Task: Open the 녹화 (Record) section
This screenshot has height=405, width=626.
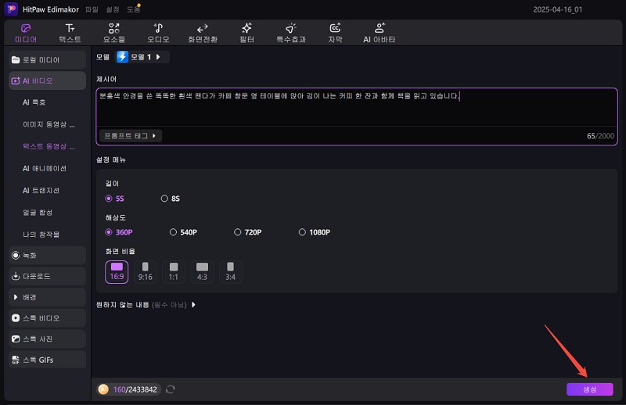Action: [47, 256]
